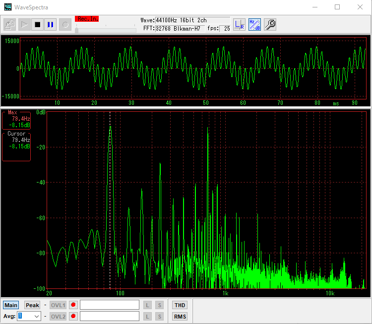The height and width of the screenshot is (324, 372).
Task: Click the spectrum peak at the dotted cursor line
Action: pyautogui.click(x=110, y=127)
